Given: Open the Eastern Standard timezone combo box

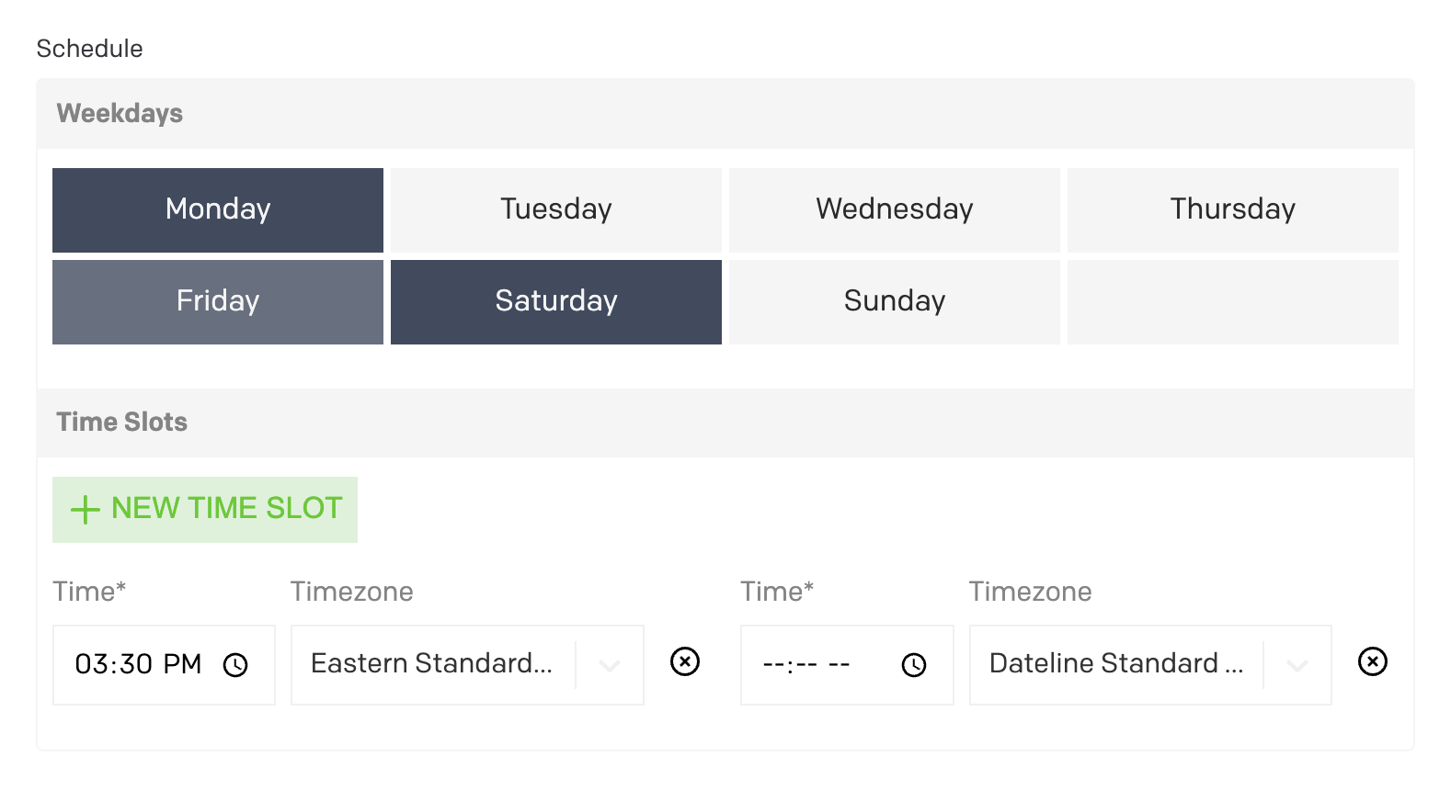Looking at the screenshot, I should coord(432,664).
